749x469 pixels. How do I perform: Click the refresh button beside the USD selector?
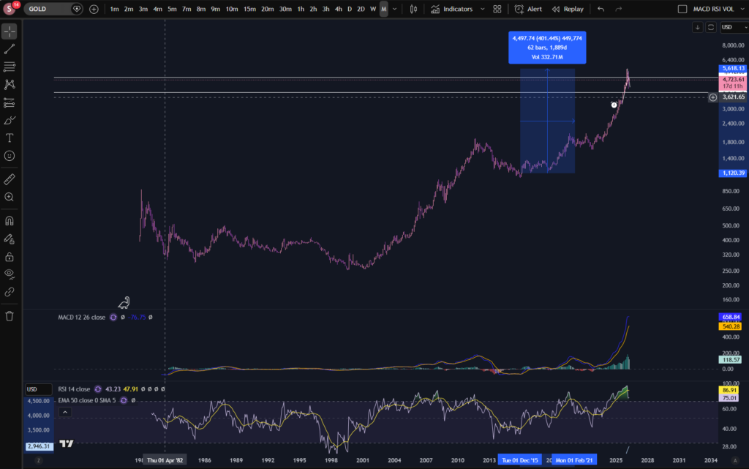(711, 27)
